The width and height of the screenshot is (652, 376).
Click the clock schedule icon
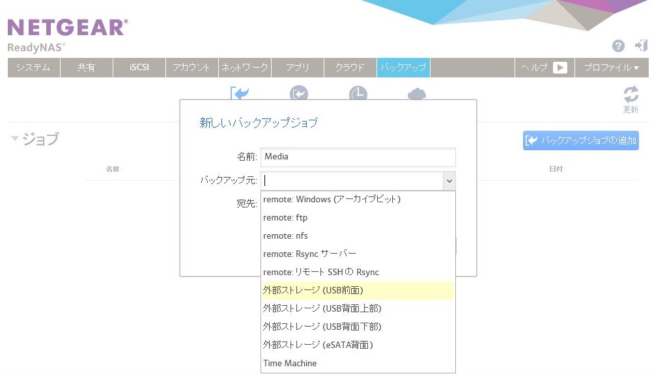coord(358,94)
